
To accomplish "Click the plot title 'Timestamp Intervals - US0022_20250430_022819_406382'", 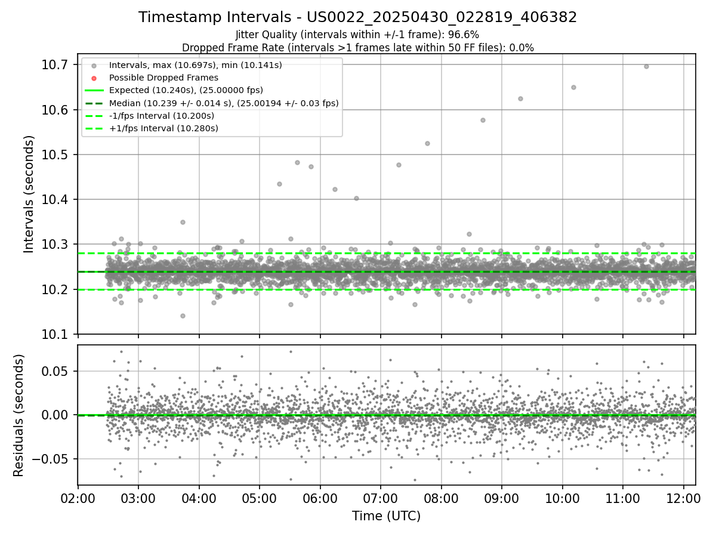I will point(357,17).
